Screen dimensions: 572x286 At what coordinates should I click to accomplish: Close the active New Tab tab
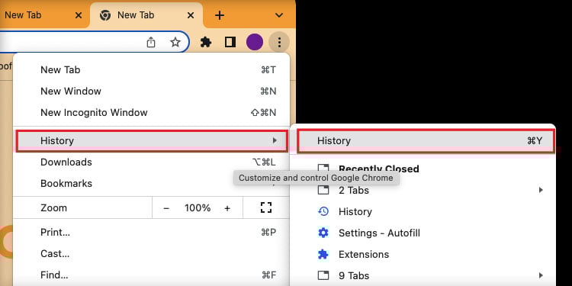pos(191,15)
